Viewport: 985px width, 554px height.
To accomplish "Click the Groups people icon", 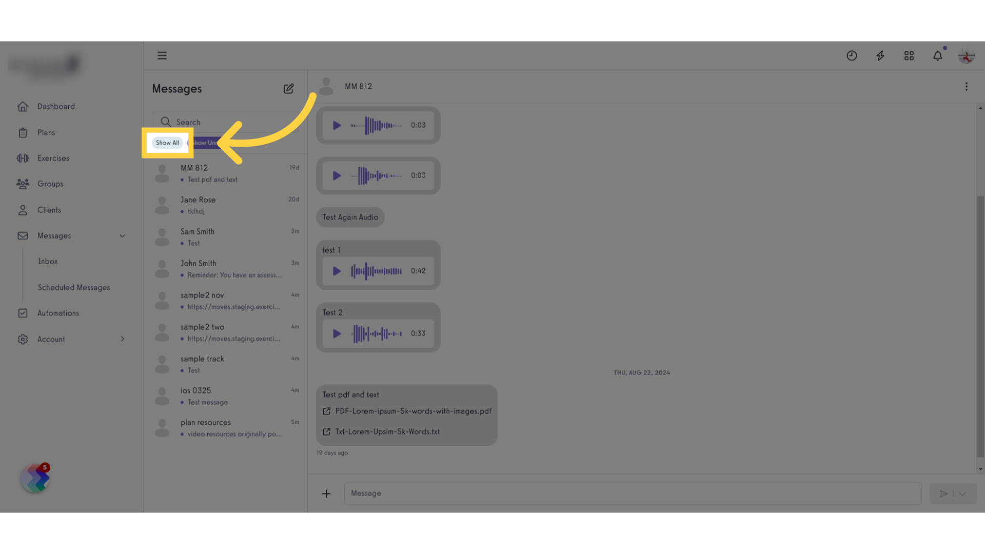I will coord(23,184).
